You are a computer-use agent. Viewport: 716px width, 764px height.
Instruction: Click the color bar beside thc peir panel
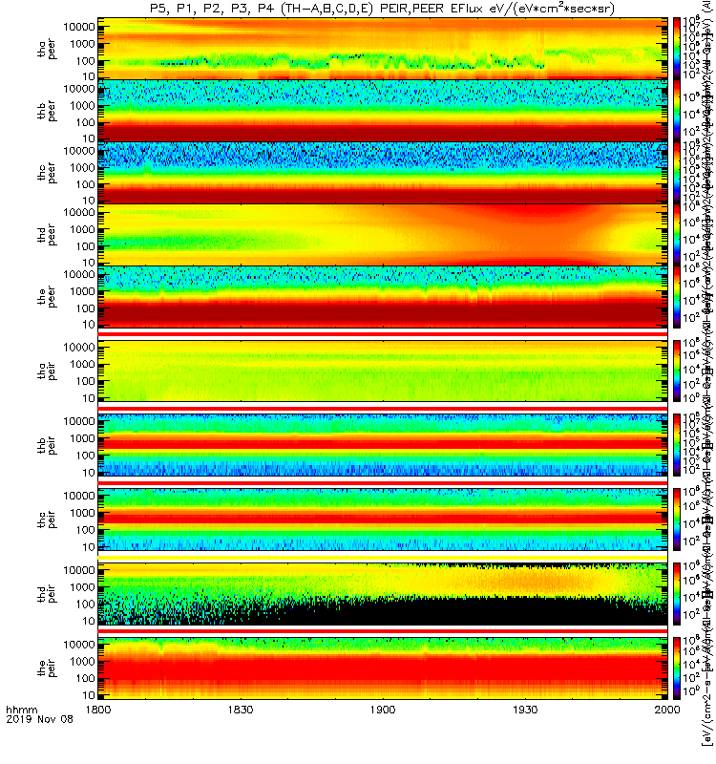pos(677,520)
